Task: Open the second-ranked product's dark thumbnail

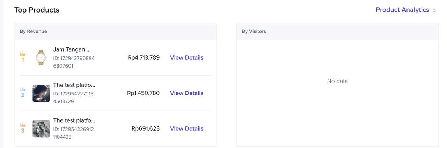Action: pos(41,93)
